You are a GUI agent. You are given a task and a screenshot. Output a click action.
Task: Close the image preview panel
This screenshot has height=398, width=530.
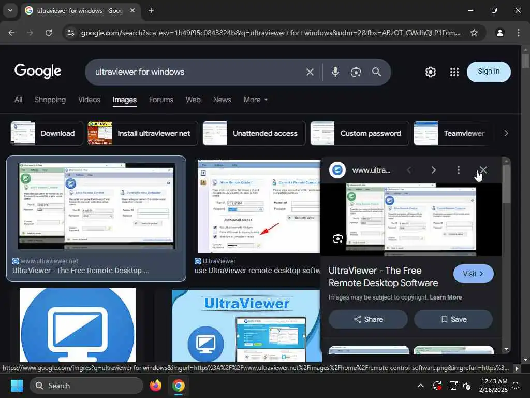click(x=483, y=170)
